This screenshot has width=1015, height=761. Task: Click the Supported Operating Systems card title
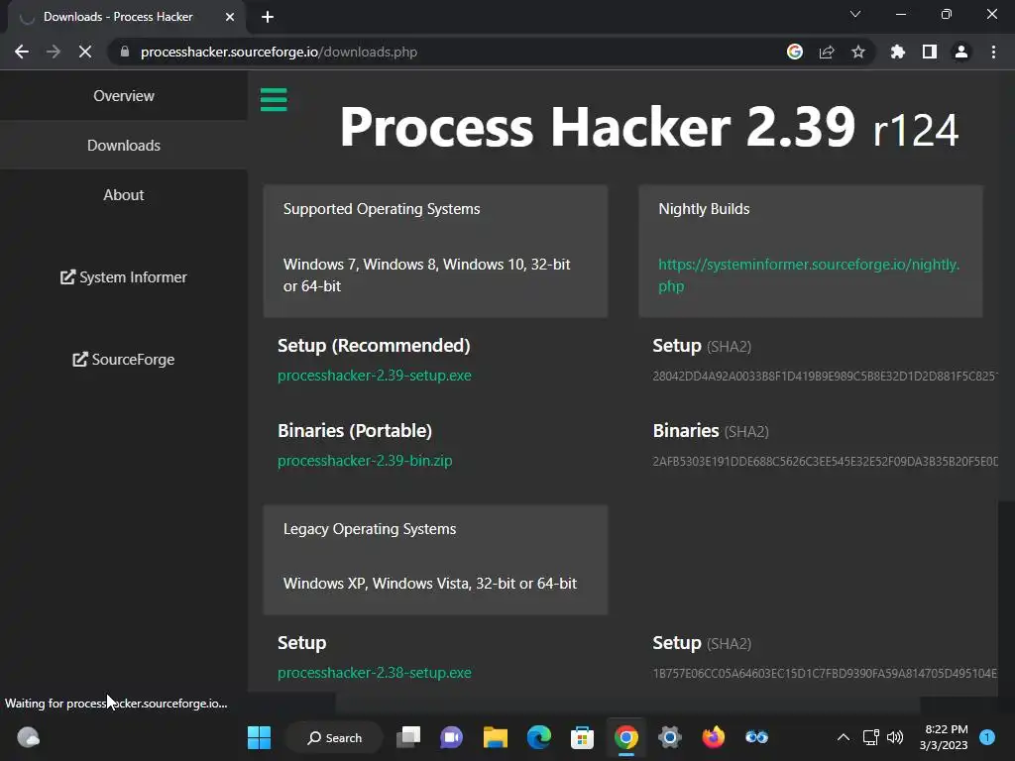[x=382, y=209]
